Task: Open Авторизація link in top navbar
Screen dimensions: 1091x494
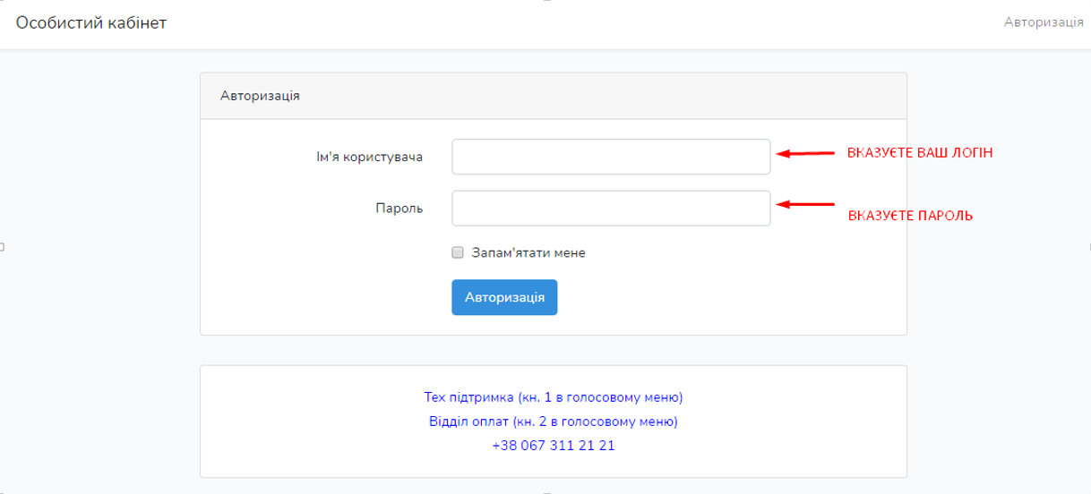Action: pos(1044,21)
